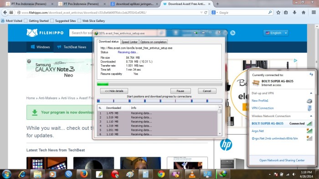Open Windows Media Player on taskbar

pyautogui.click(x=53, y=174)
